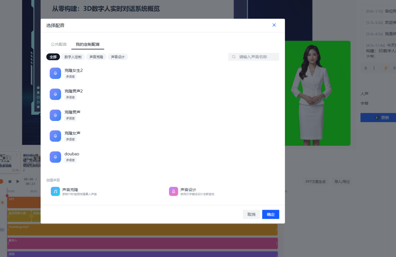Click the 更新 speaker button
Viewport: 396px width, 257px height.
pyautogui.click(x=378, y=118)
